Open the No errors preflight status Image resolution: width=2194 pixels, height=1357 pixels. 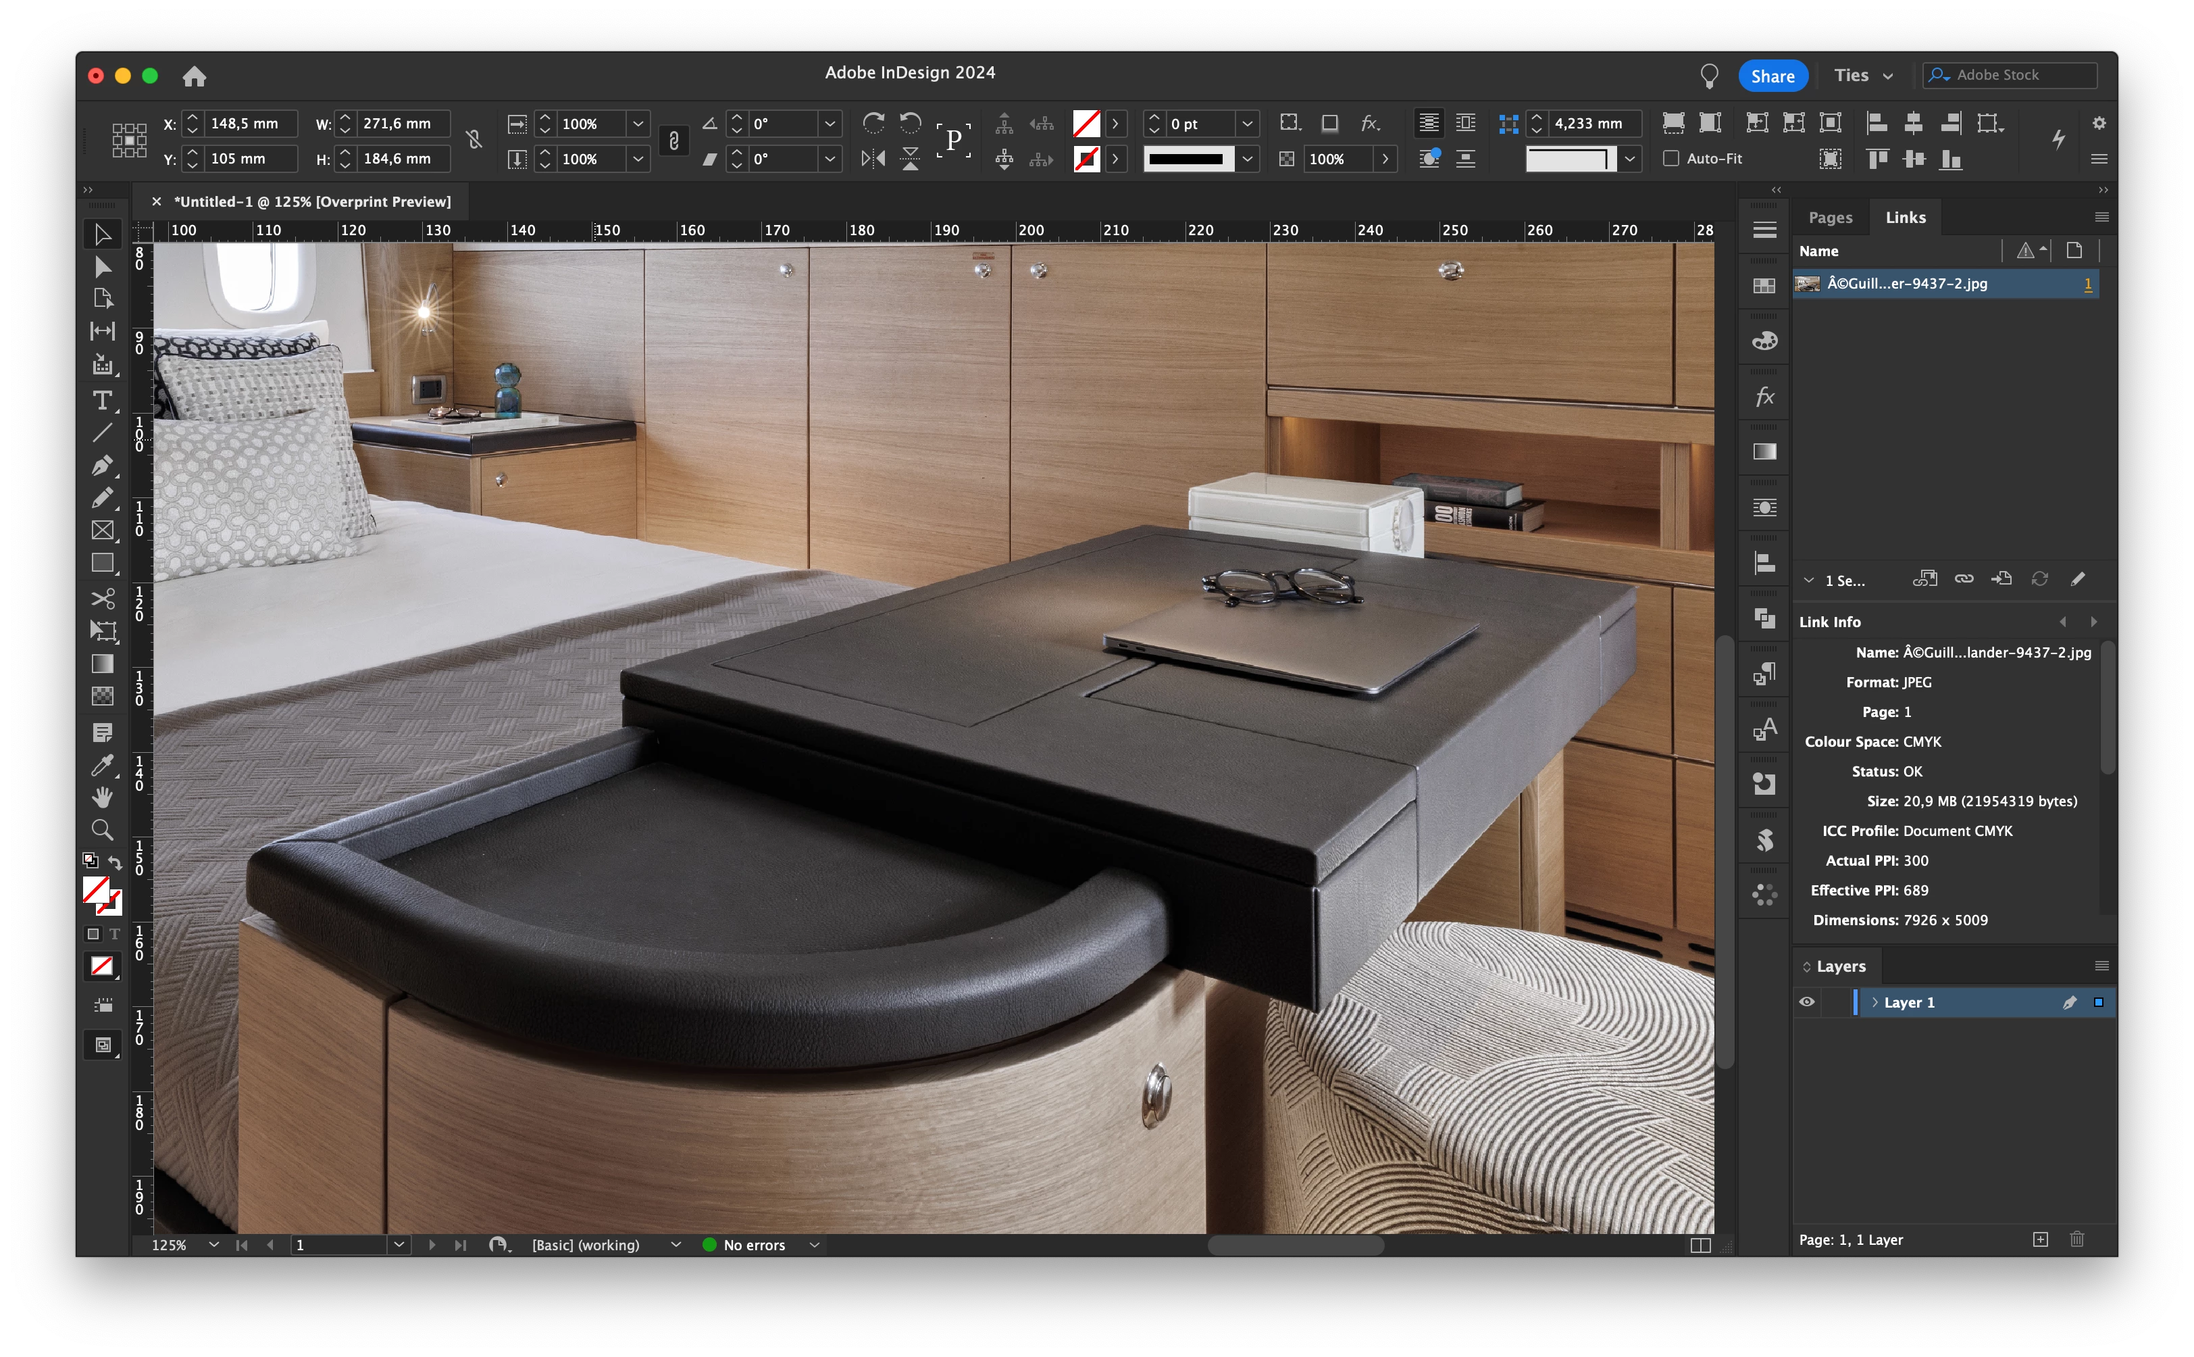tap(753, 1245)
